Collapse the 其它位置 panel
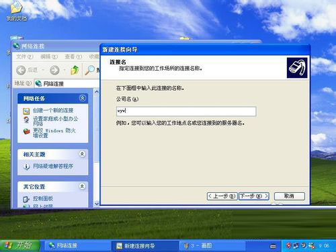This screenshot has width=336, height=252. click(x=83, y=186)
